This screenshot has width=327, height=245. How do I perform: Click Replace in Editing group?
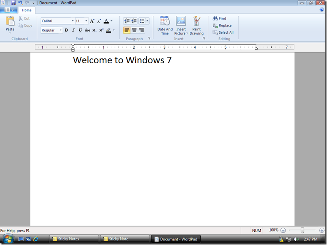(222, 26)
